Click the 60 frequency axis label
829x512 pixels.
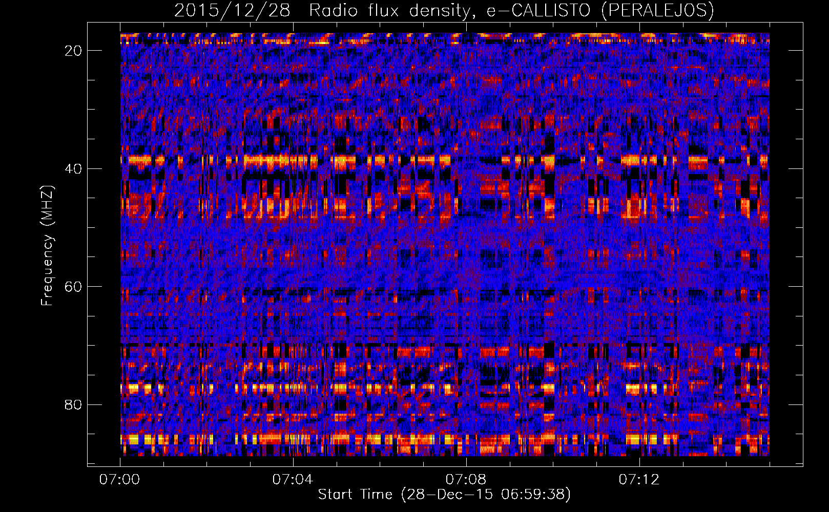(x=73, y=287)
